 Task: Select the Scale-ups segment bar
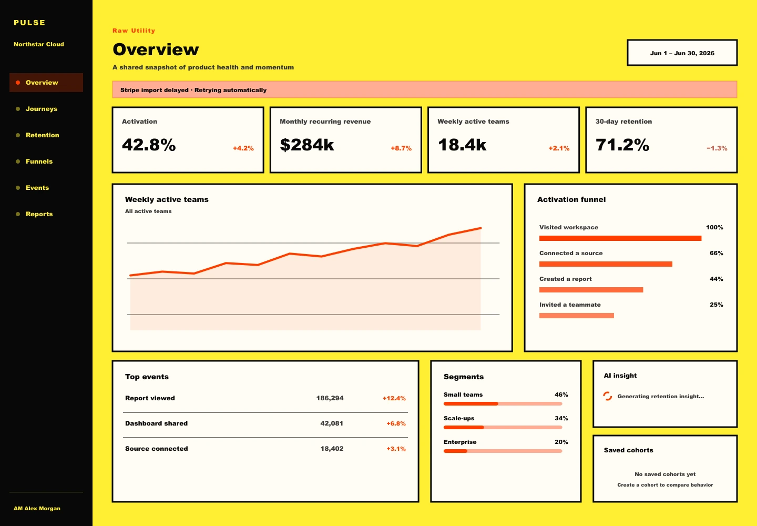(503, 428)
